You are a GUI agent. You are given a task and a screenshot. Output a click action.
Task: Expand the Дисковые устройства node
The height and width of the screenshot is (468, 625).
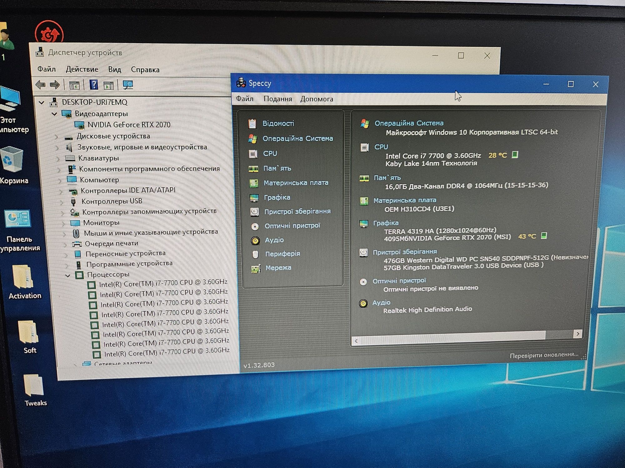[x=57, y=137]
